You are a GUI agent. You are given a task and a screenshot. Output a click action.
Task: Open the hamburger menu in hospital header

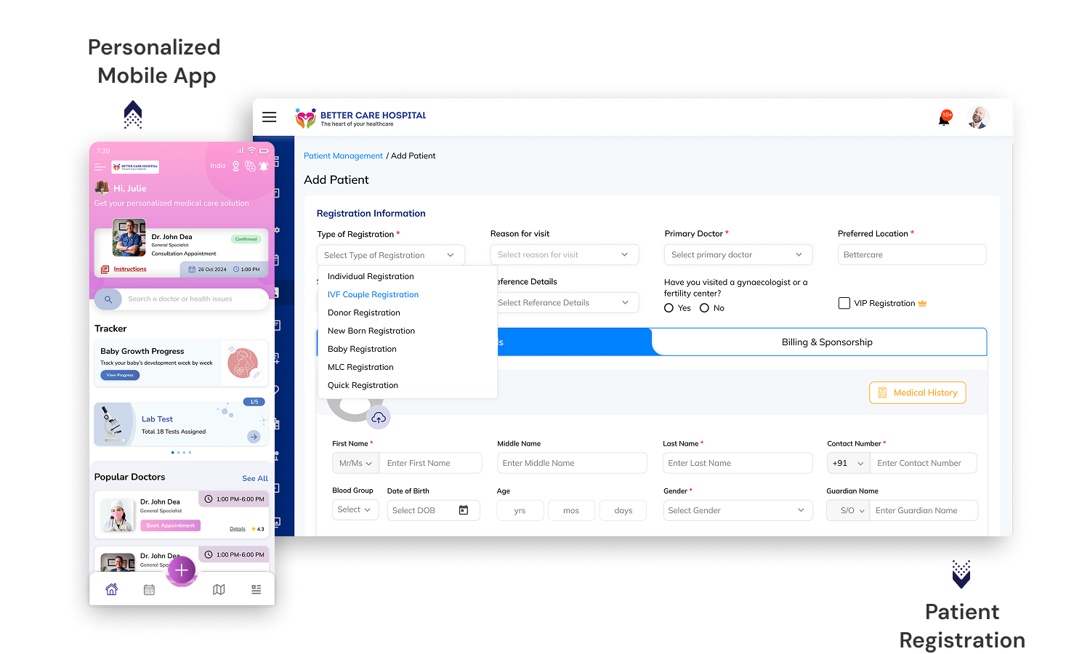click(x=269, y=117)
